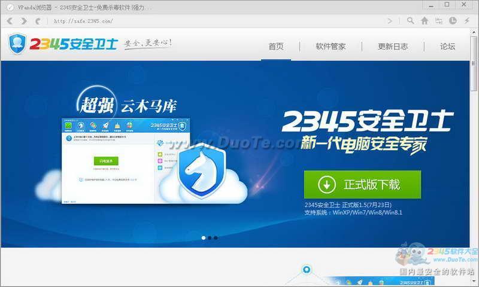Go back with the browser back arrow

coord(10,21)
